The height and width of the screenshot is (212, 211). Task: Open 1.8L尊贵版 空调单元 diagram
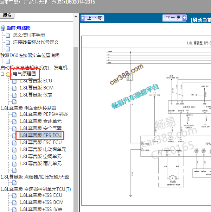point(40,156)
